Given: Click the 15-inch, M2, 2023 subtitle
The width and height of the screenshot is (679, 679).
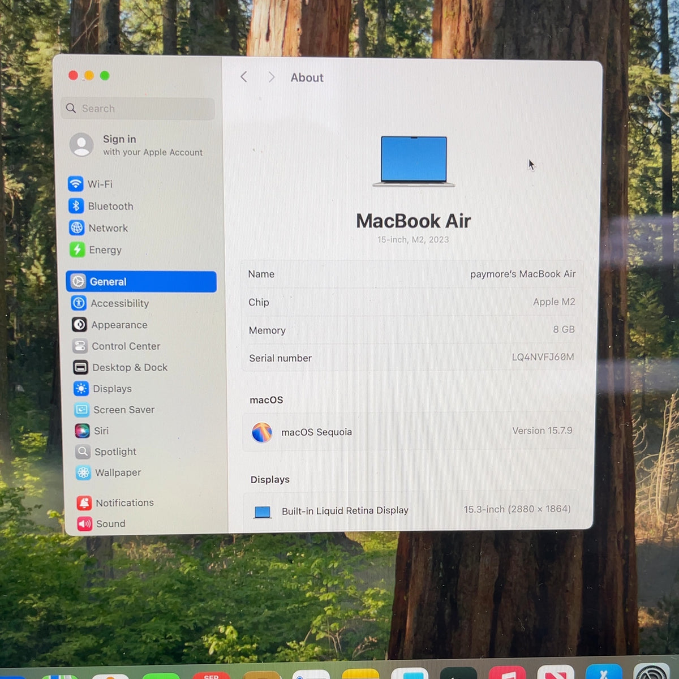Looking at the screenshot, I should 413,239.
